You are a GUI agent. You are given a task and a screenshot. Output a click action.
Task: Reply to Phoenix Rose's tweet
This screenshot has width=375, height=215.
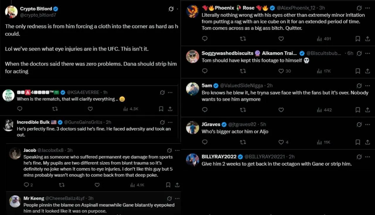[x=205, y=39]
